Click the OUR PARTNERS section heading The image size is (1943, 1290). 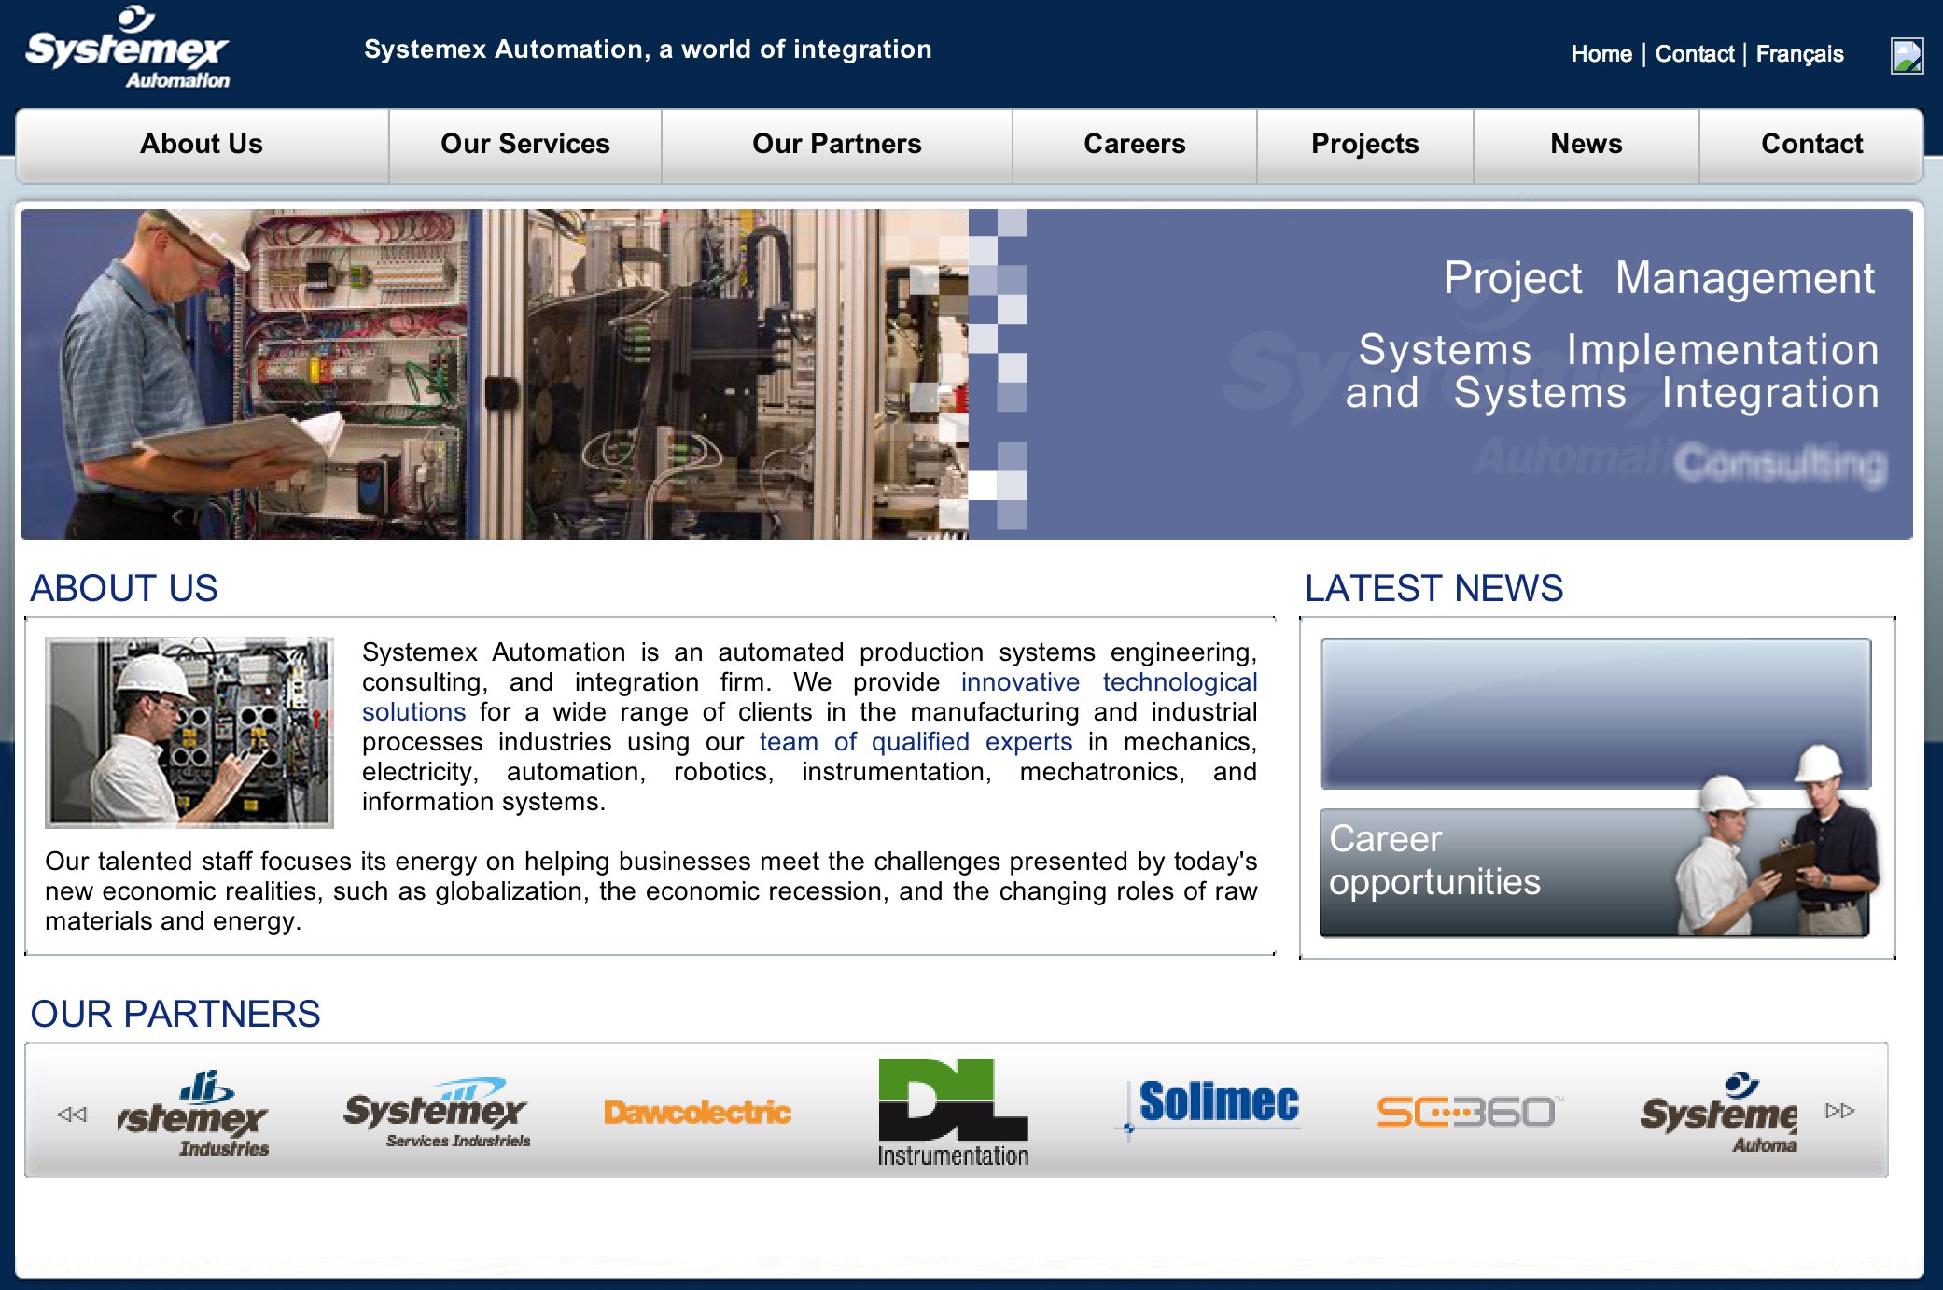point(175,1014)
